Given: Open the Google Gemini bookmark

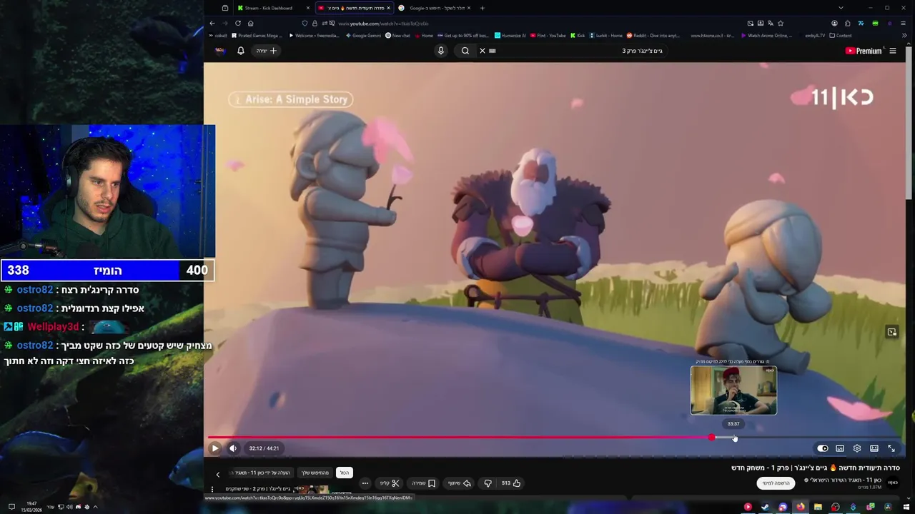Looking at the screenshot, I should pos(363,35).
